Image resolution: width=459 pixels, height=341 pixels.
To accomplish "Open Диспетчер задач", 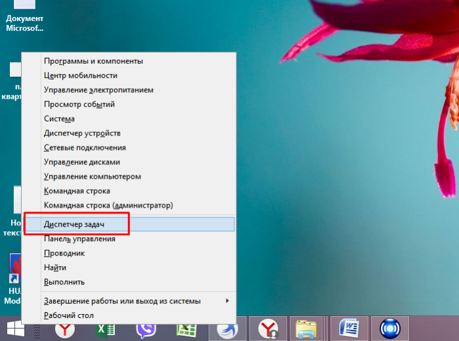I will point(129,224).
